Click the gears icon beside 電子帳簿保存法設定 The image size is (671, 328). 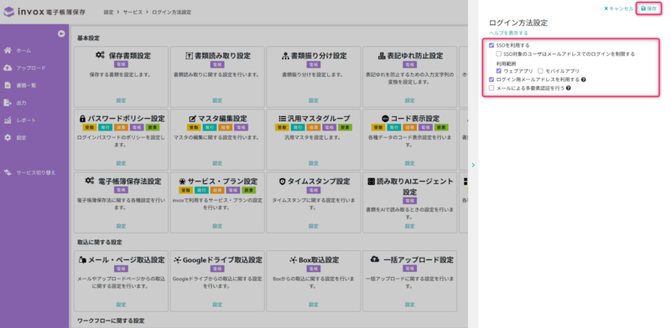[90, 181]
